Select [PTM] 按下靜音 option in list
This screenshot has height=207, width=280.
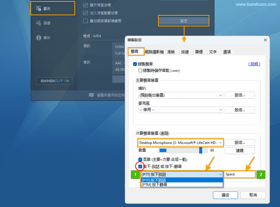point(182,184)
